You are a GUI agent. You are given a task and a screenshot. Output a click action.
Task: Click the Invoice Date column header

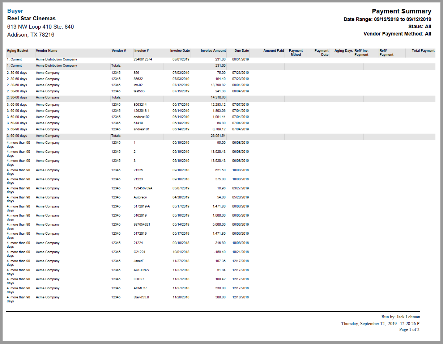(x=178, y=51)
